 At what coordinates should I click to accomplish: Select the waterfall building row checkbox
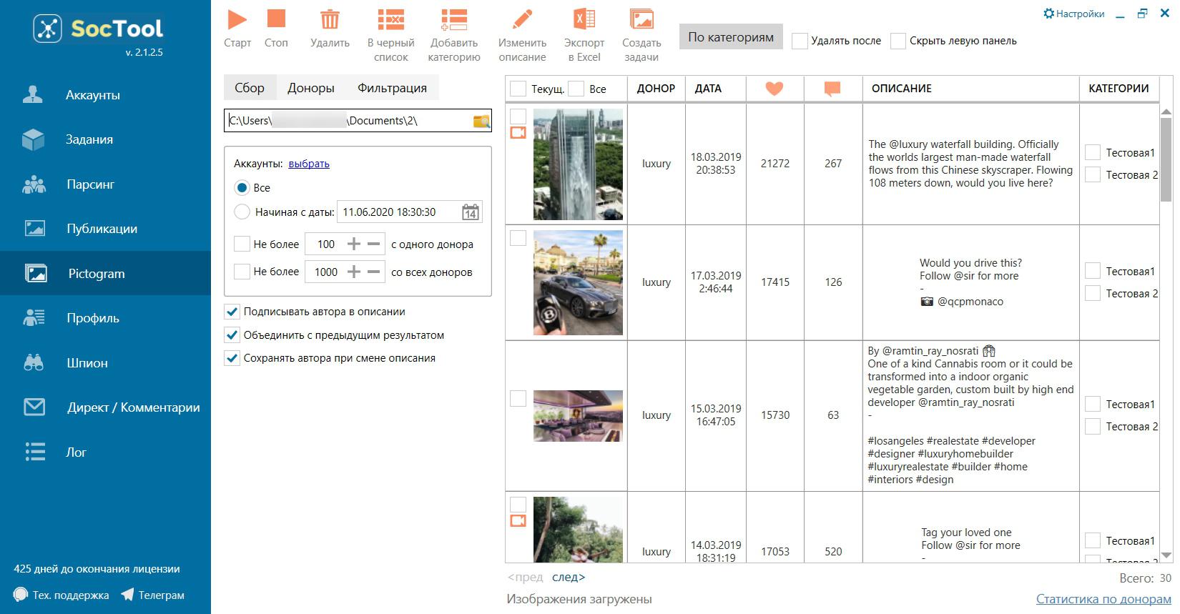pyautogui.click(x=518, y=117)
